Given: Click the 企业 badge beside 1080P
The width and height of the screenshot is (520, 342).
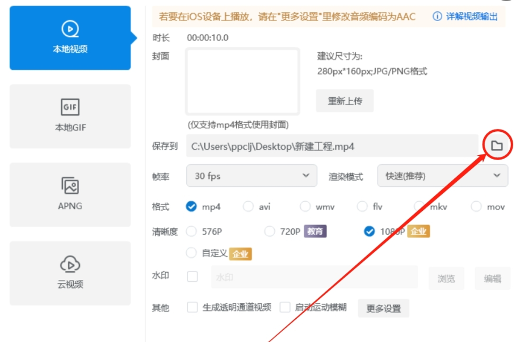Looking at the screenshot, I should click(x=418, y=231).
